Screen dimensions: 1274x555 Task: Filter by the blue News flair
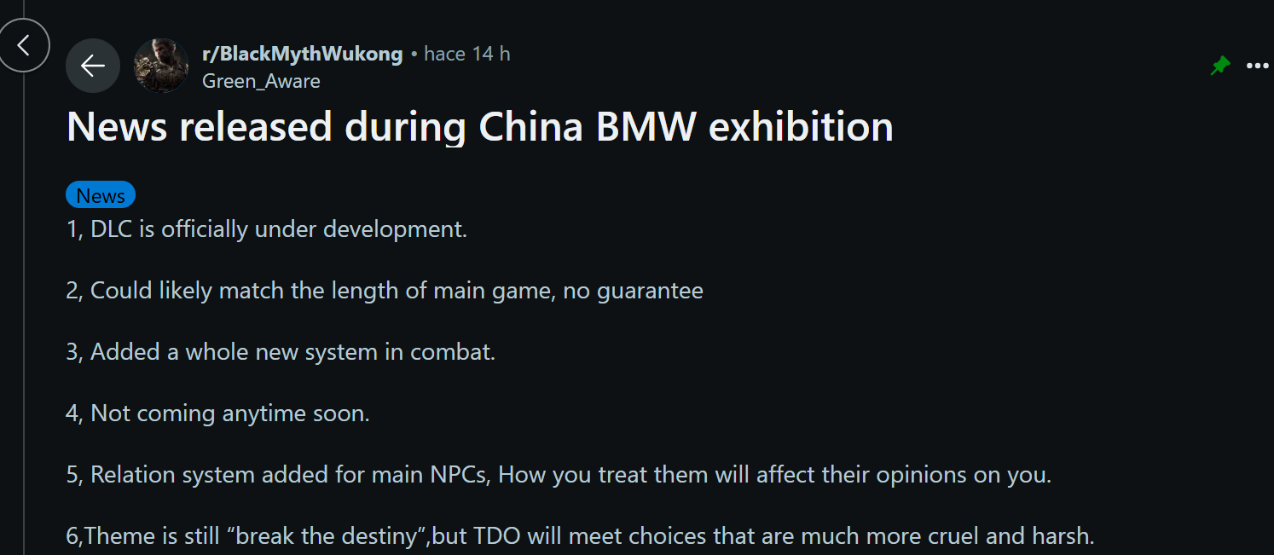pyautogui.click(x=101, y=195)
